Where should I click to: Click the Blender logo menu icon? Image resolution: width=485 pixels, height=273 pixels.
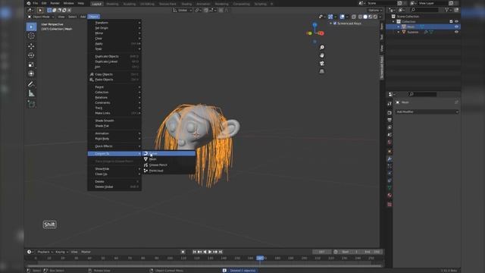pyautogui.click(x=29, y=3)
